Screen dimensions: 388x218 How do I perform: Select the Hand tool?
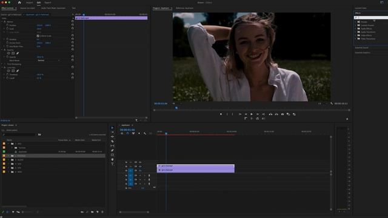point(112,159)
